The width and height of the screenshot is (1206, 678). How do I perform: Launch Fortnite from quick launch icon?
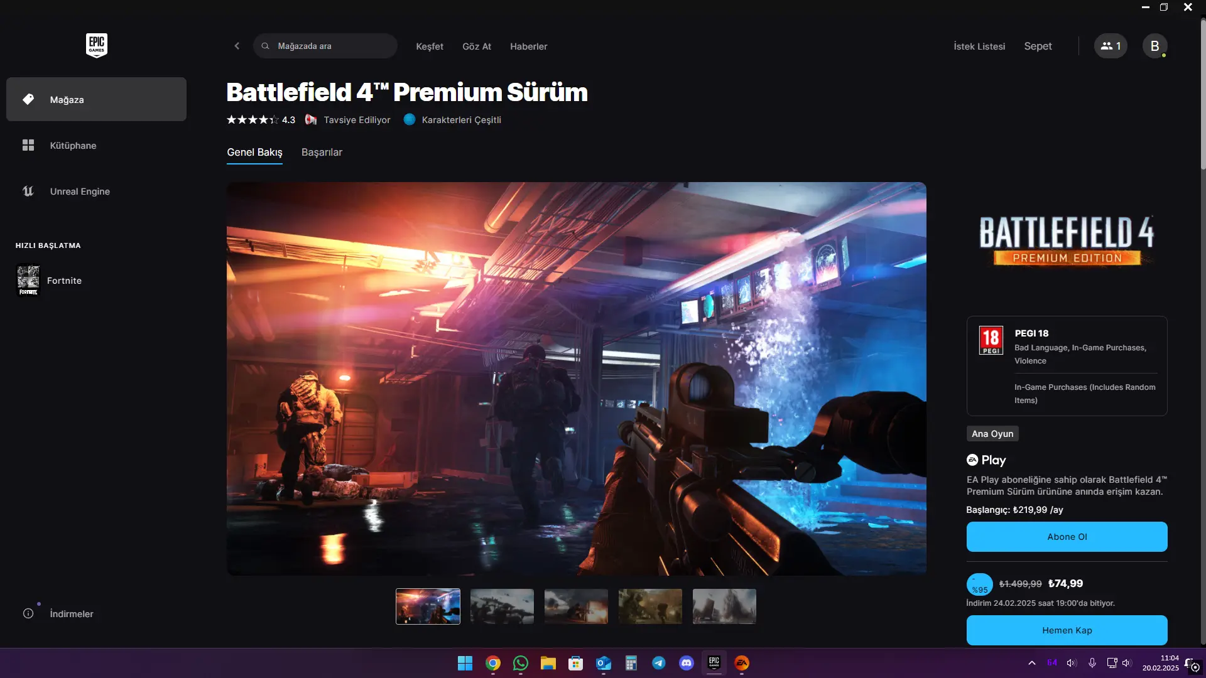click(x=28, y=280)
